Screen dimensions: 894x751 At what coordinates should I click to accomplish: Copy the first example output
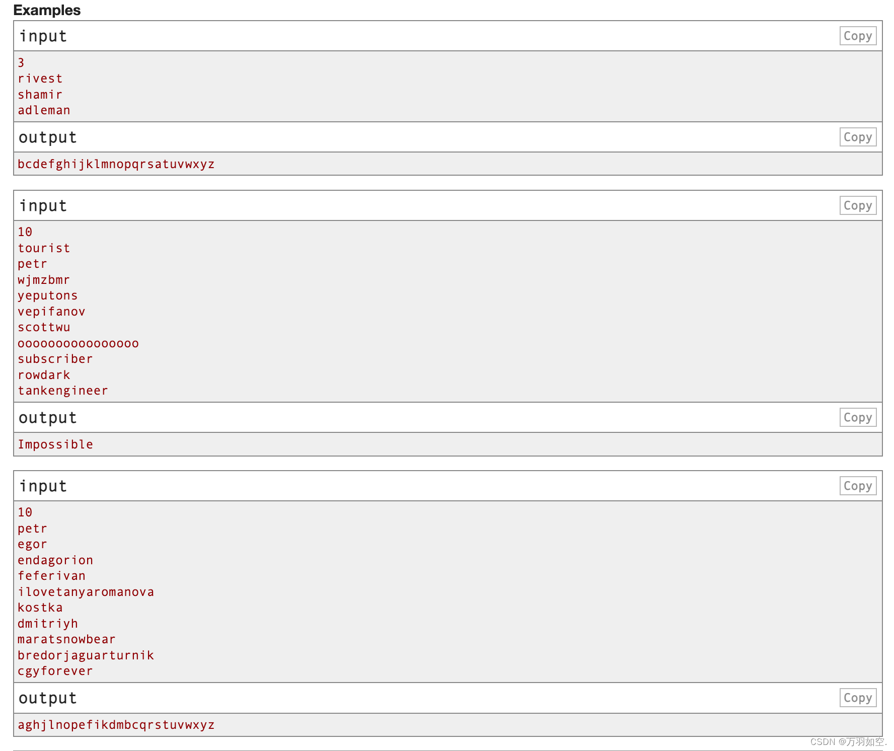click(x=858, y=136)
